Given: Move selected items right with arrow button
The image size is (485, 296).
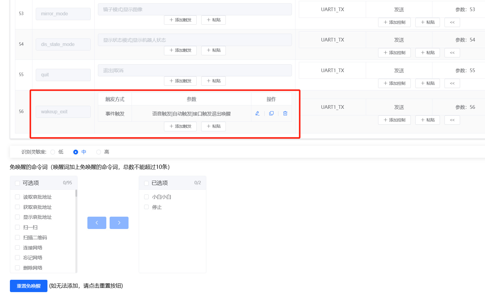Looking at the screenshot, I should tap(119, 223).
